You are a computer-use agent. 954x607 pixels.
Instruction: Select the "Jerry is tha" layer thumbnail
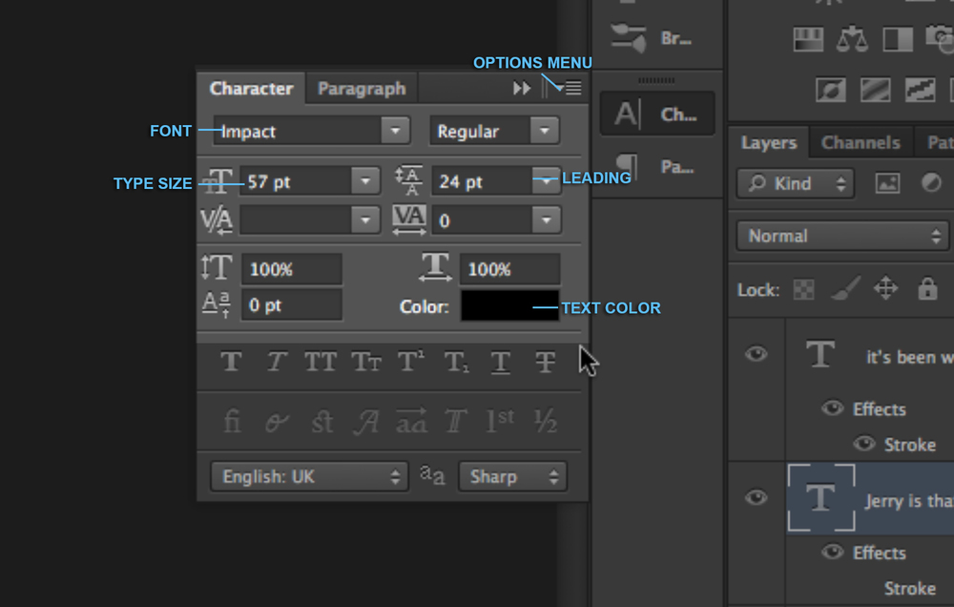[x=821, y=497]
